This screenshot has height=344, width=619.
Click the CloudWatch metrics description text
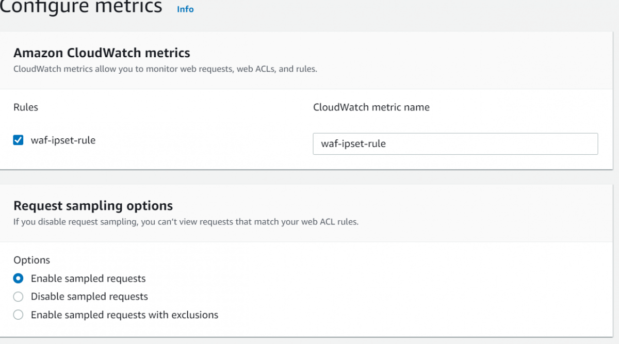[165, 69]
